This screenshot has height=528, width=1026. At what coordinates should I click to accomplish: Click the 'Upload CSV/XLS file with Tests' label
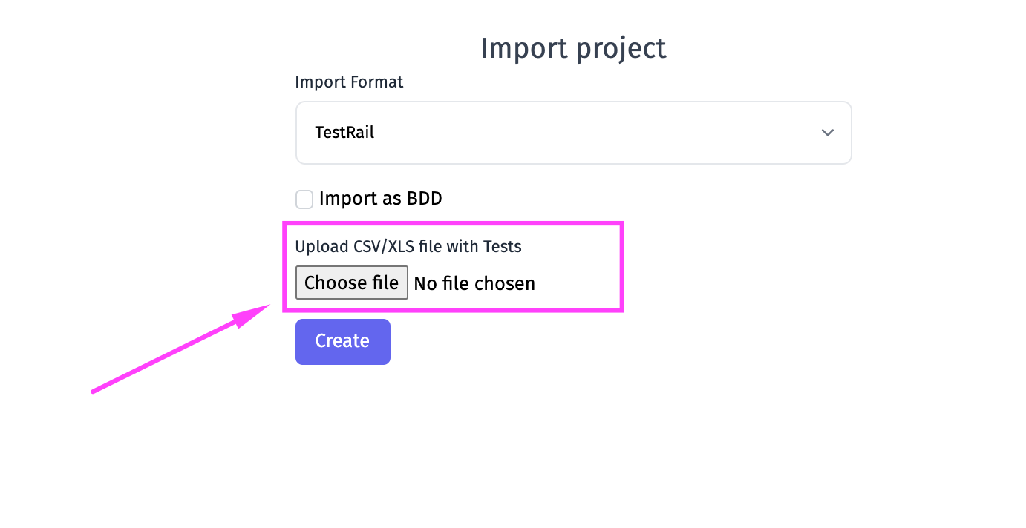(408, 246)
